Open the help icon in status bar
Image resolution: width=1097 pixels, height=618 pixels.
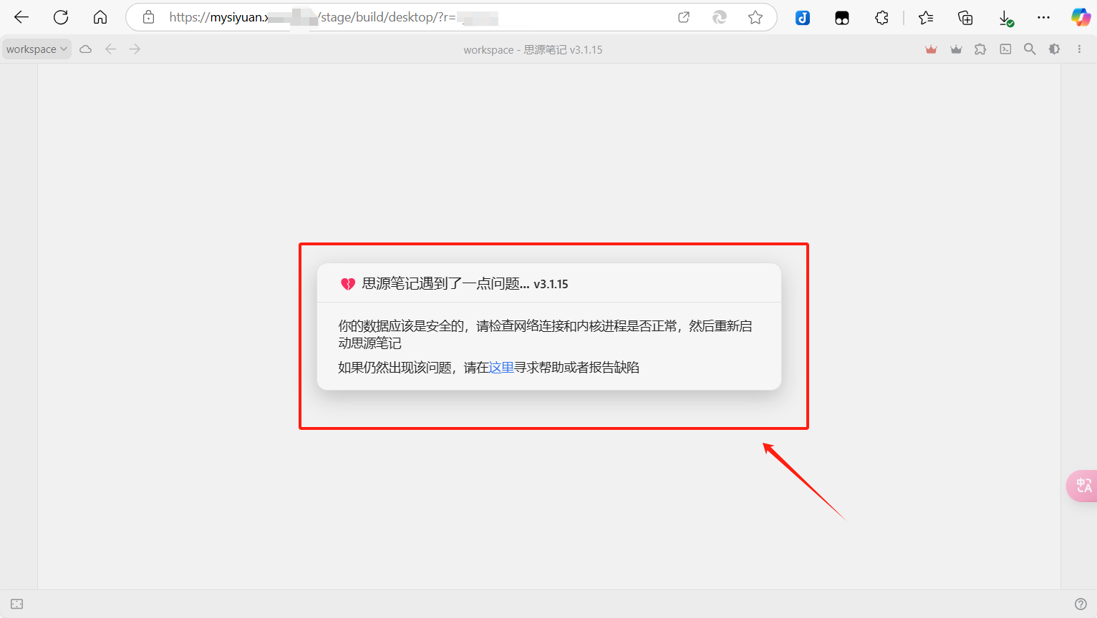(1081, 604)
